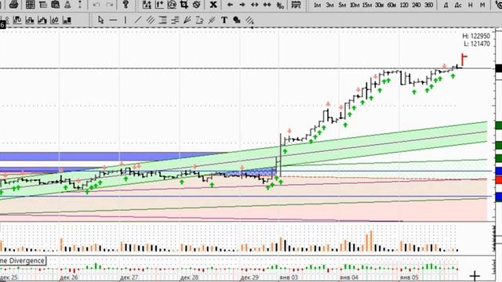Select the weekly Н timeframe button
Image resolution: width=502 pixels, height=282 pixels.
(x=471, y=5)
